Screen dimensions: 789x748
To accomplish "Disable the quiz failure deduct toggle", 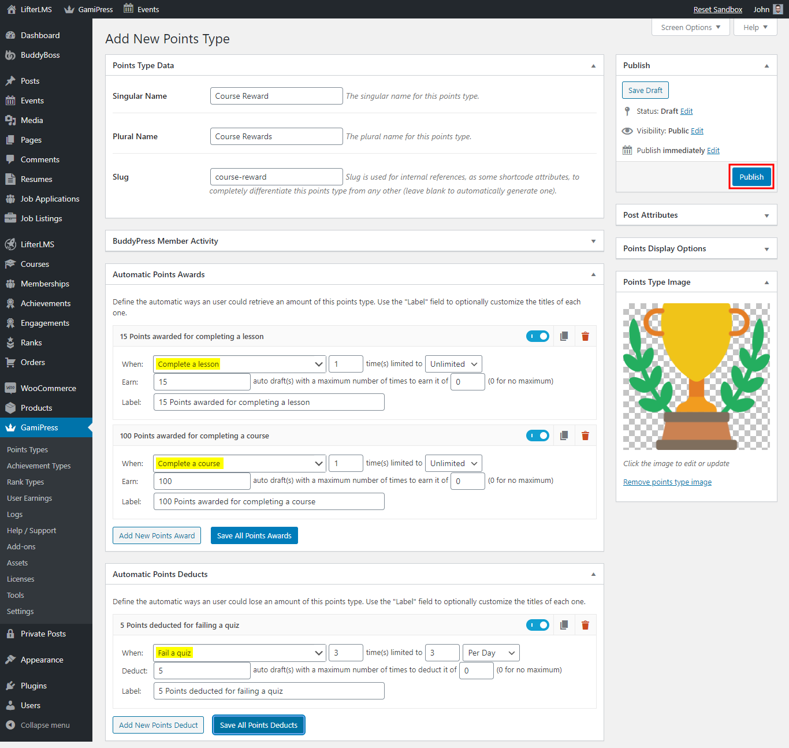I will pyautogui.click(x=538, y=624).
